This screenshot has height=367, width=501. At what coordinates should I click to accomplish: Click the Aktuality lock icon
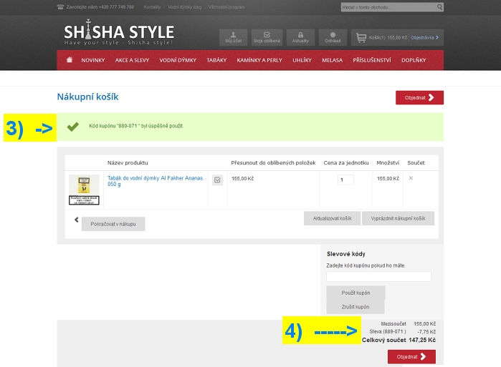coord(300,37)
